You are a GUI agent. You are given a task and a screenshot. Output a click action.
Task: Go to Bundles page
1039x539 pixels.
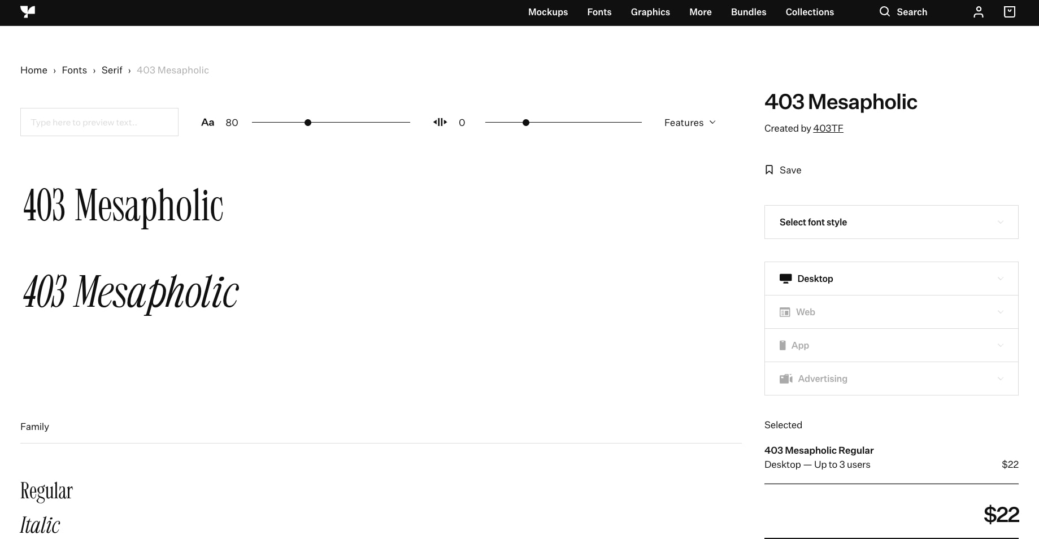click(749, 12)
